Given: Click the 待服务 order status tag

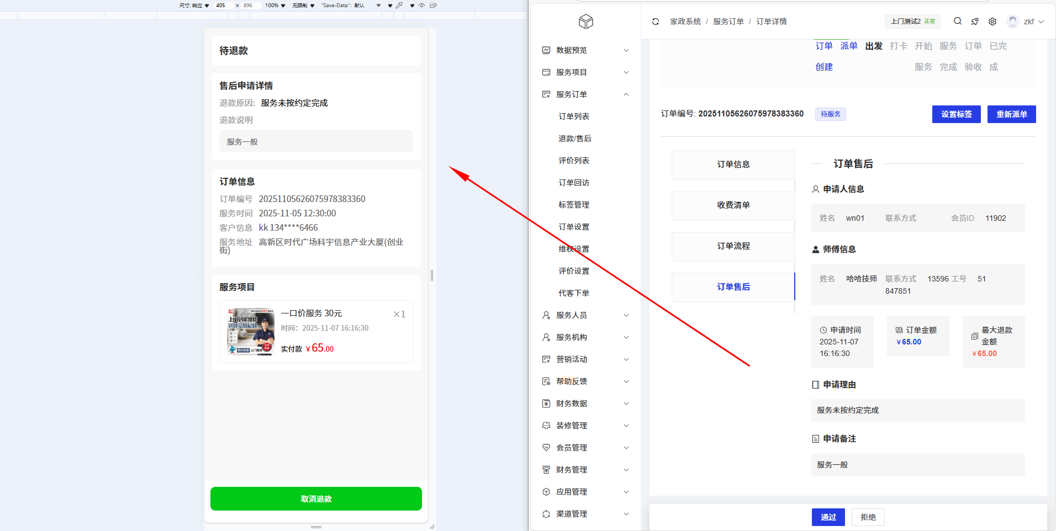Looking at the screenshot, I should pos(831,114).
